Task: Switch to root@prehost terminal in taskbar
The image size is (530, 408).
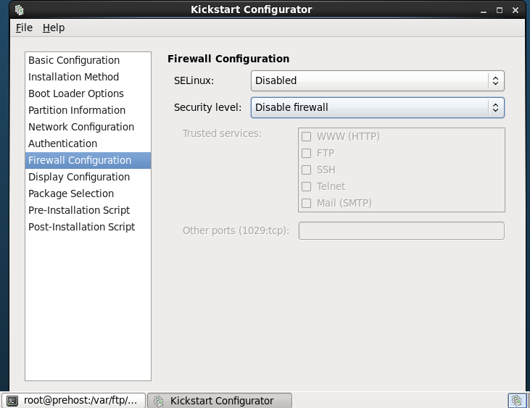Action: point(73,401)
